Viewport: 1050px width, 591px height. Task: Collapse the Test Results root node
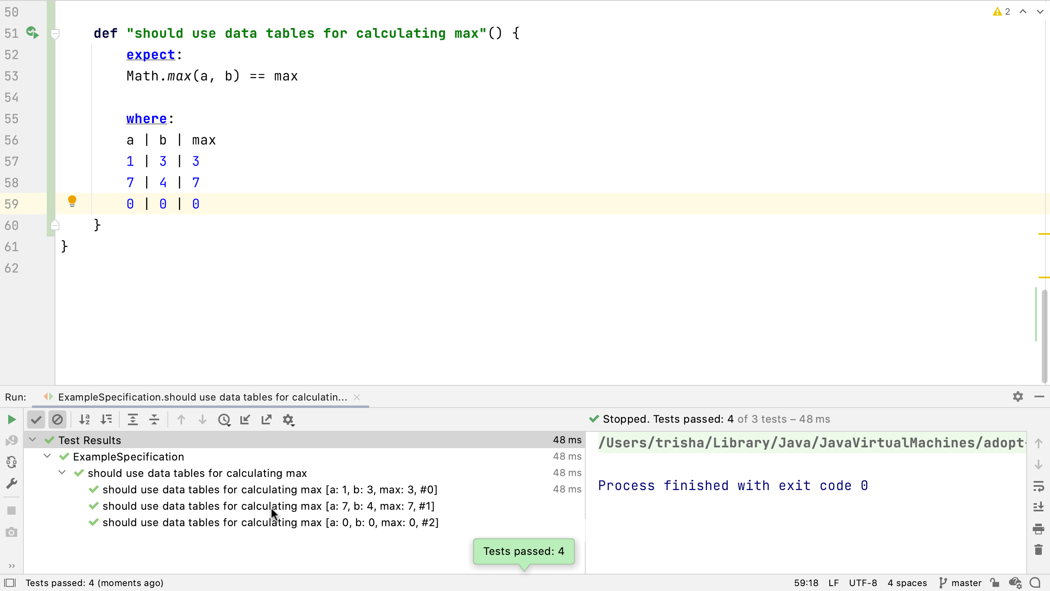point(32,440)
